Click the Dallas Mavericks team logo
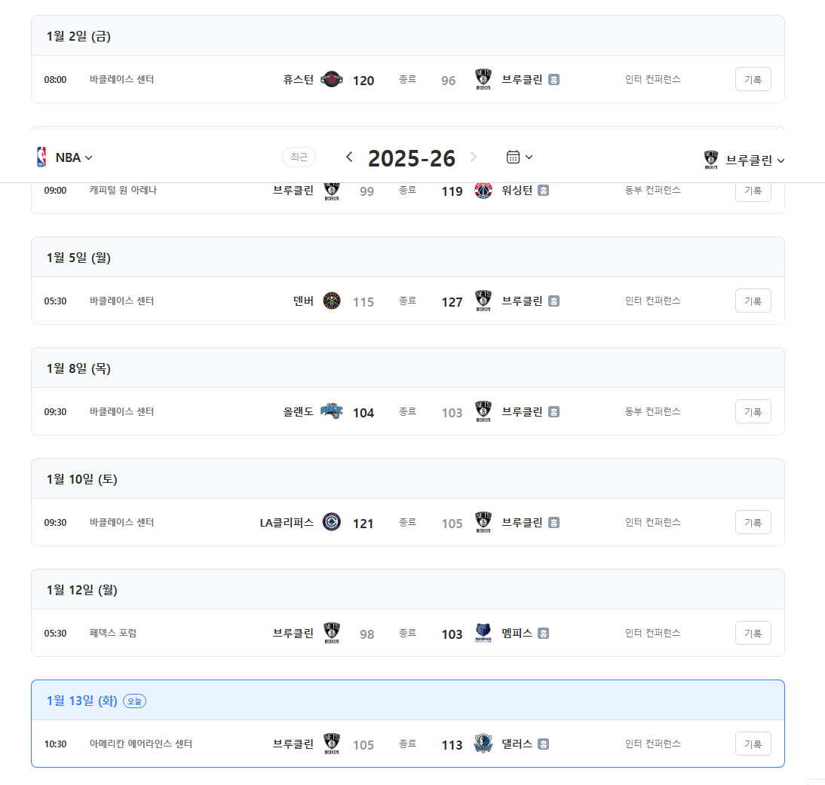This screenshot has height=785, width=825. pyautogui.click(x=483, y=744)
